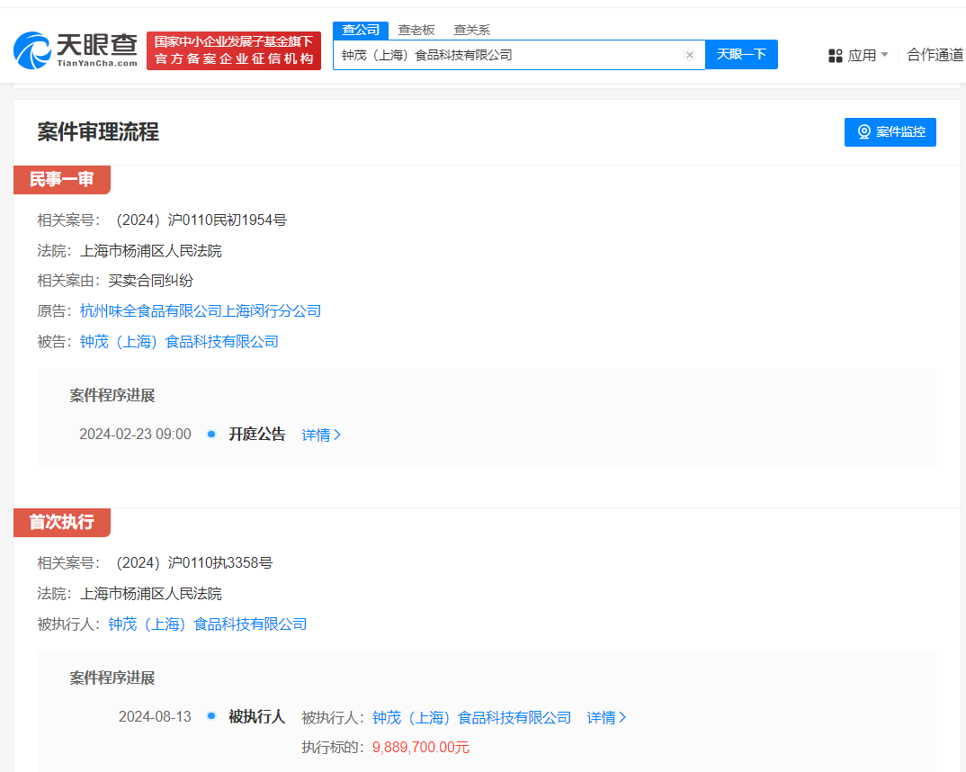Expand 开庭公告 details via 详情 arrow
Image resolution: width=966 pixels, height=772 pixels.
(x=320, y=435)
